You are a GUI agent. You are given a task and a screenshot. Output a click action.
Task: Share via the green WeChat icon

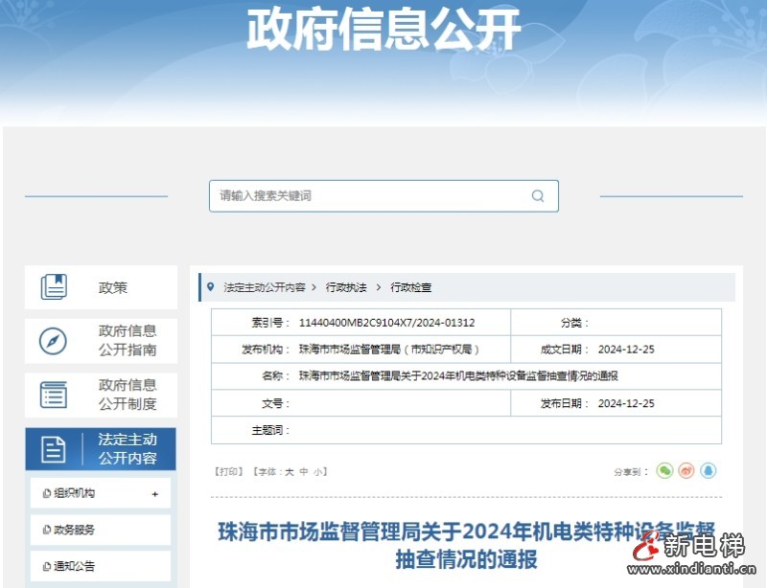pos(666,471)
